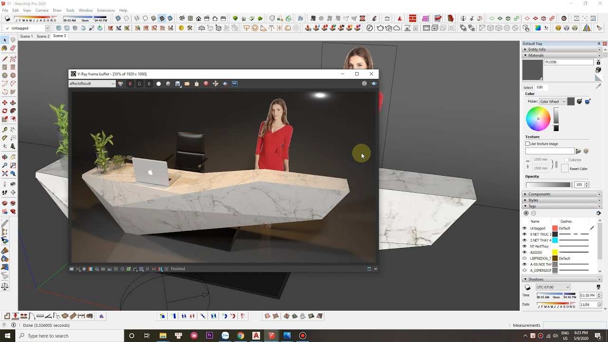The height and width of the screenshot is (342, 608).
Task: Load an image with the frame buffer folder icon
Action: (x=187, y=84)
